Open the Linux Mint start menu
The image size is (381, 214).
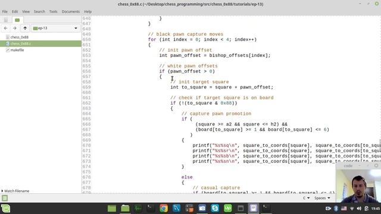tap(5, 209)
